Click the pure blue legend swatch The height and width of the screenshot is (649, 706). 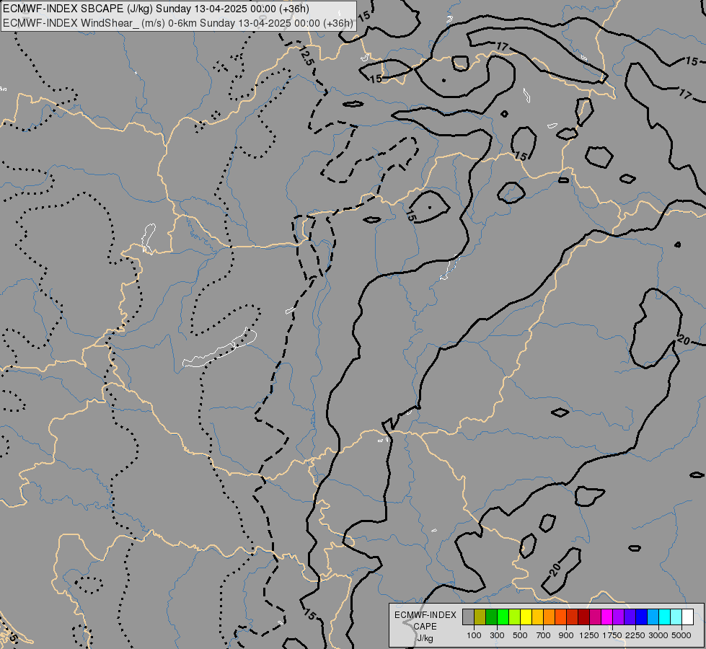[x=642, y=617]
